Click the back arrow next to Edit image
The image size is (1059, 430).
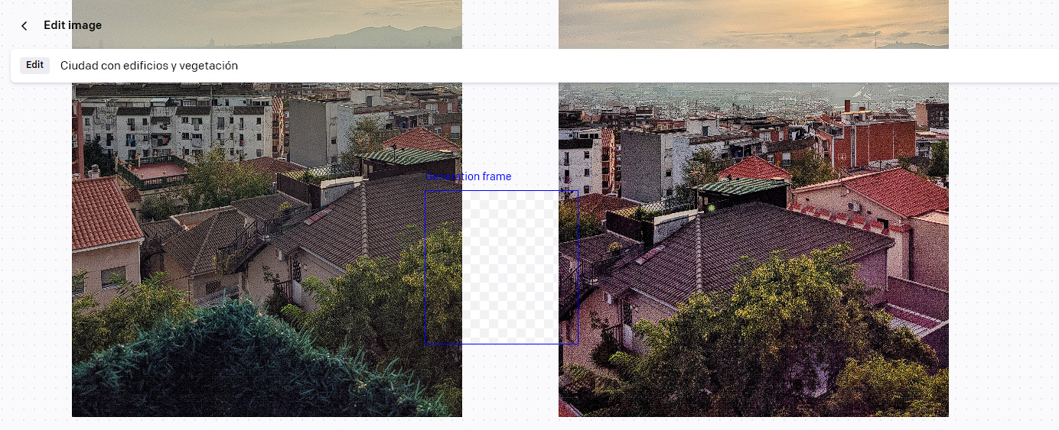tap(24, 26)
